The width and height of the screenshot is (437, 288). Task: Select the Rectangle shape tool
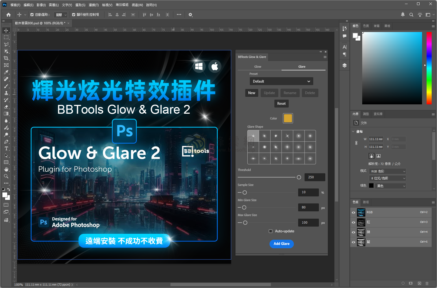click(x=6, y=162)
